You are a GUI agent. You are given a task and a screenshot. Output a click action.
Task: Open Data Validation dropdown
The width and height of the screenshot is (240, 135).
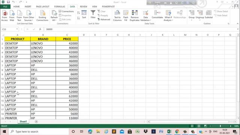tap(145, 16)
